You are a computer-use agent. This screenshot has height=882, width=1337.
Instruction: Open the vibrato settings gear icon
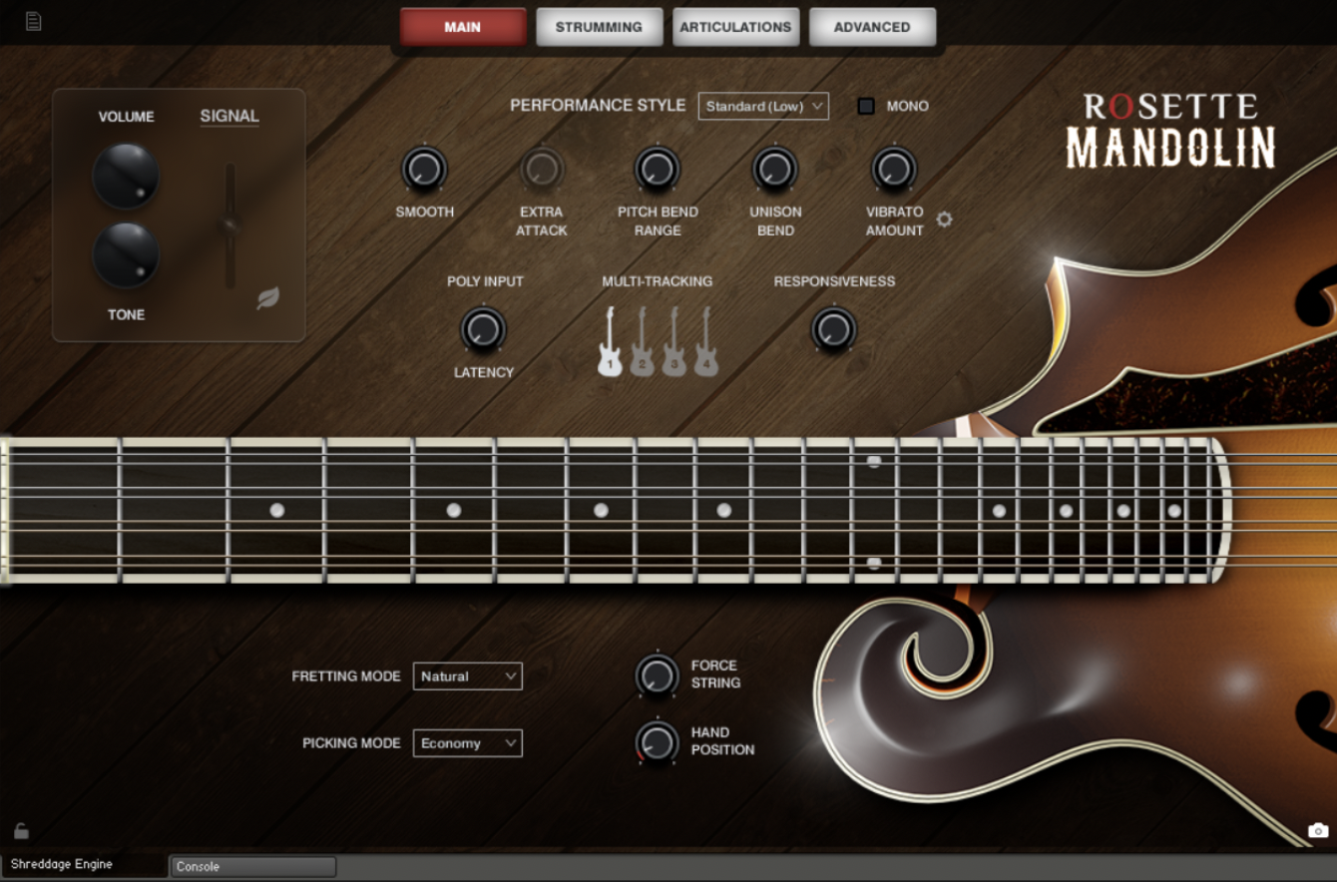(943, 220)
